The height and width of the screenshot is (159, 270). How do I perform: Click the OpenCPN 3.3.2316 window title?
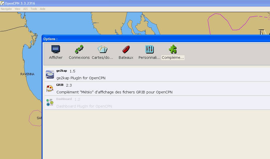point(20,3)
